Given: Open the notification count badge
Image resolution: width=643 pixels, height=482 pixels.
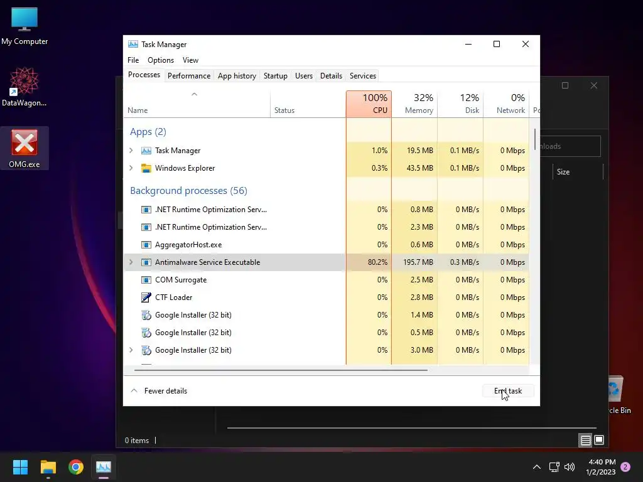Looking at the screenshot, I should click(x=625, y=467).
